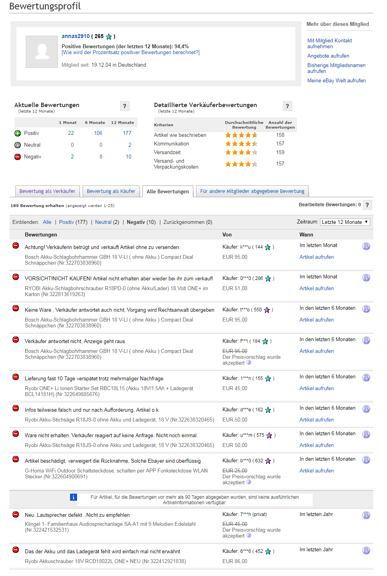387x576 pixels.
Task: Switch to Bewertung als Käufer tab
Action: click(x=111, y=191)
